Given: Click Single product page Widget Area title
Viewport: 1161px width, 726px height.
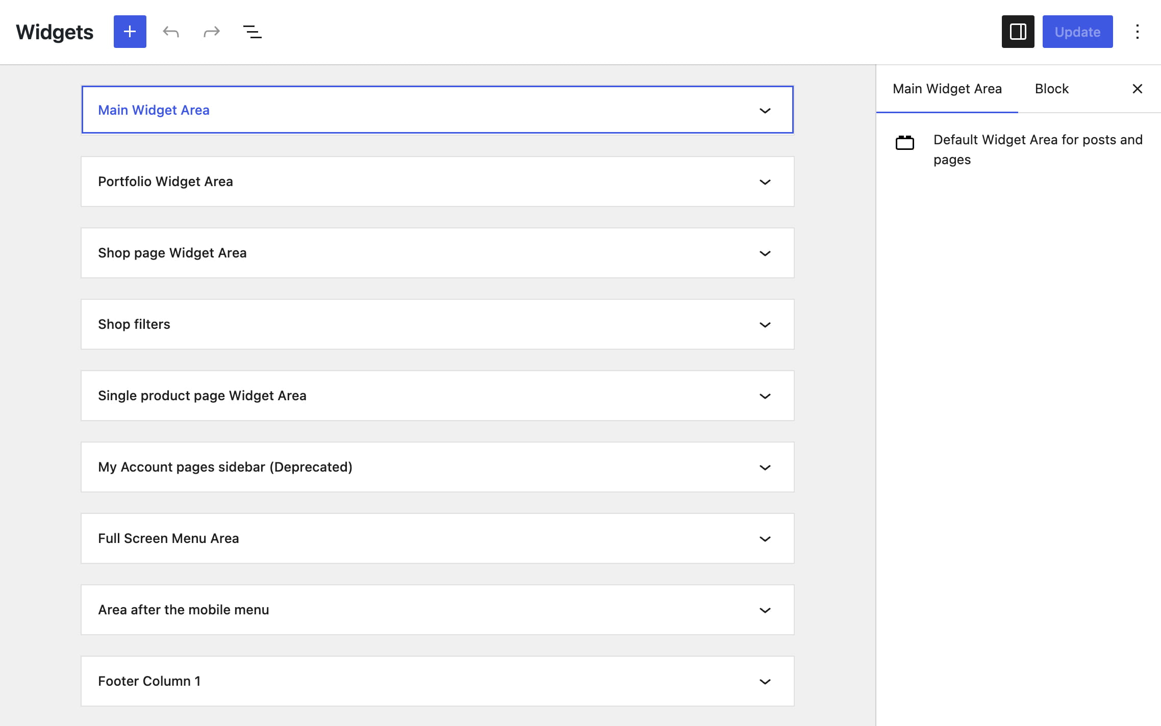Looking at the screenshot, I should (x=202, y=396).
